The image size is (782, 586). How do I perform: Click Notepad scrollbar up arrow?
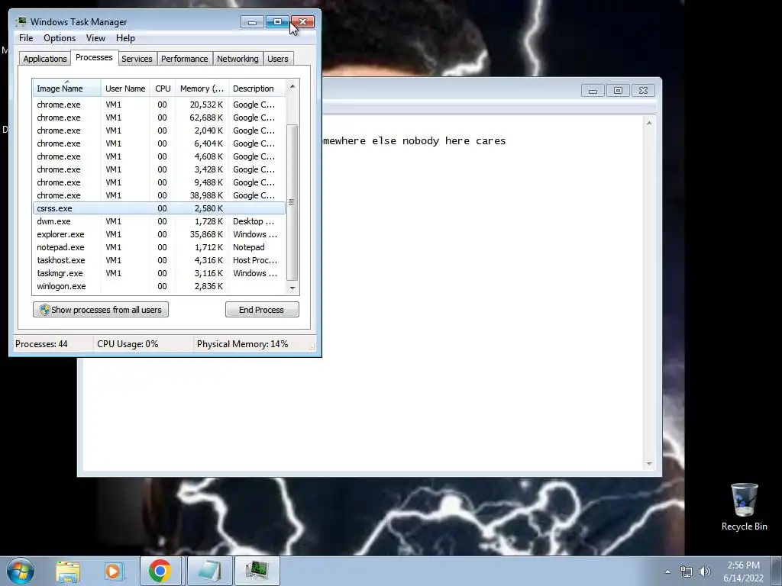(649, 123)
